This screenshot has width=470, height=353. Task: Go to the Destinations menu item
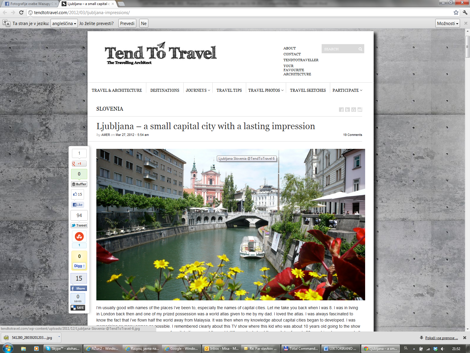[164, 90]
